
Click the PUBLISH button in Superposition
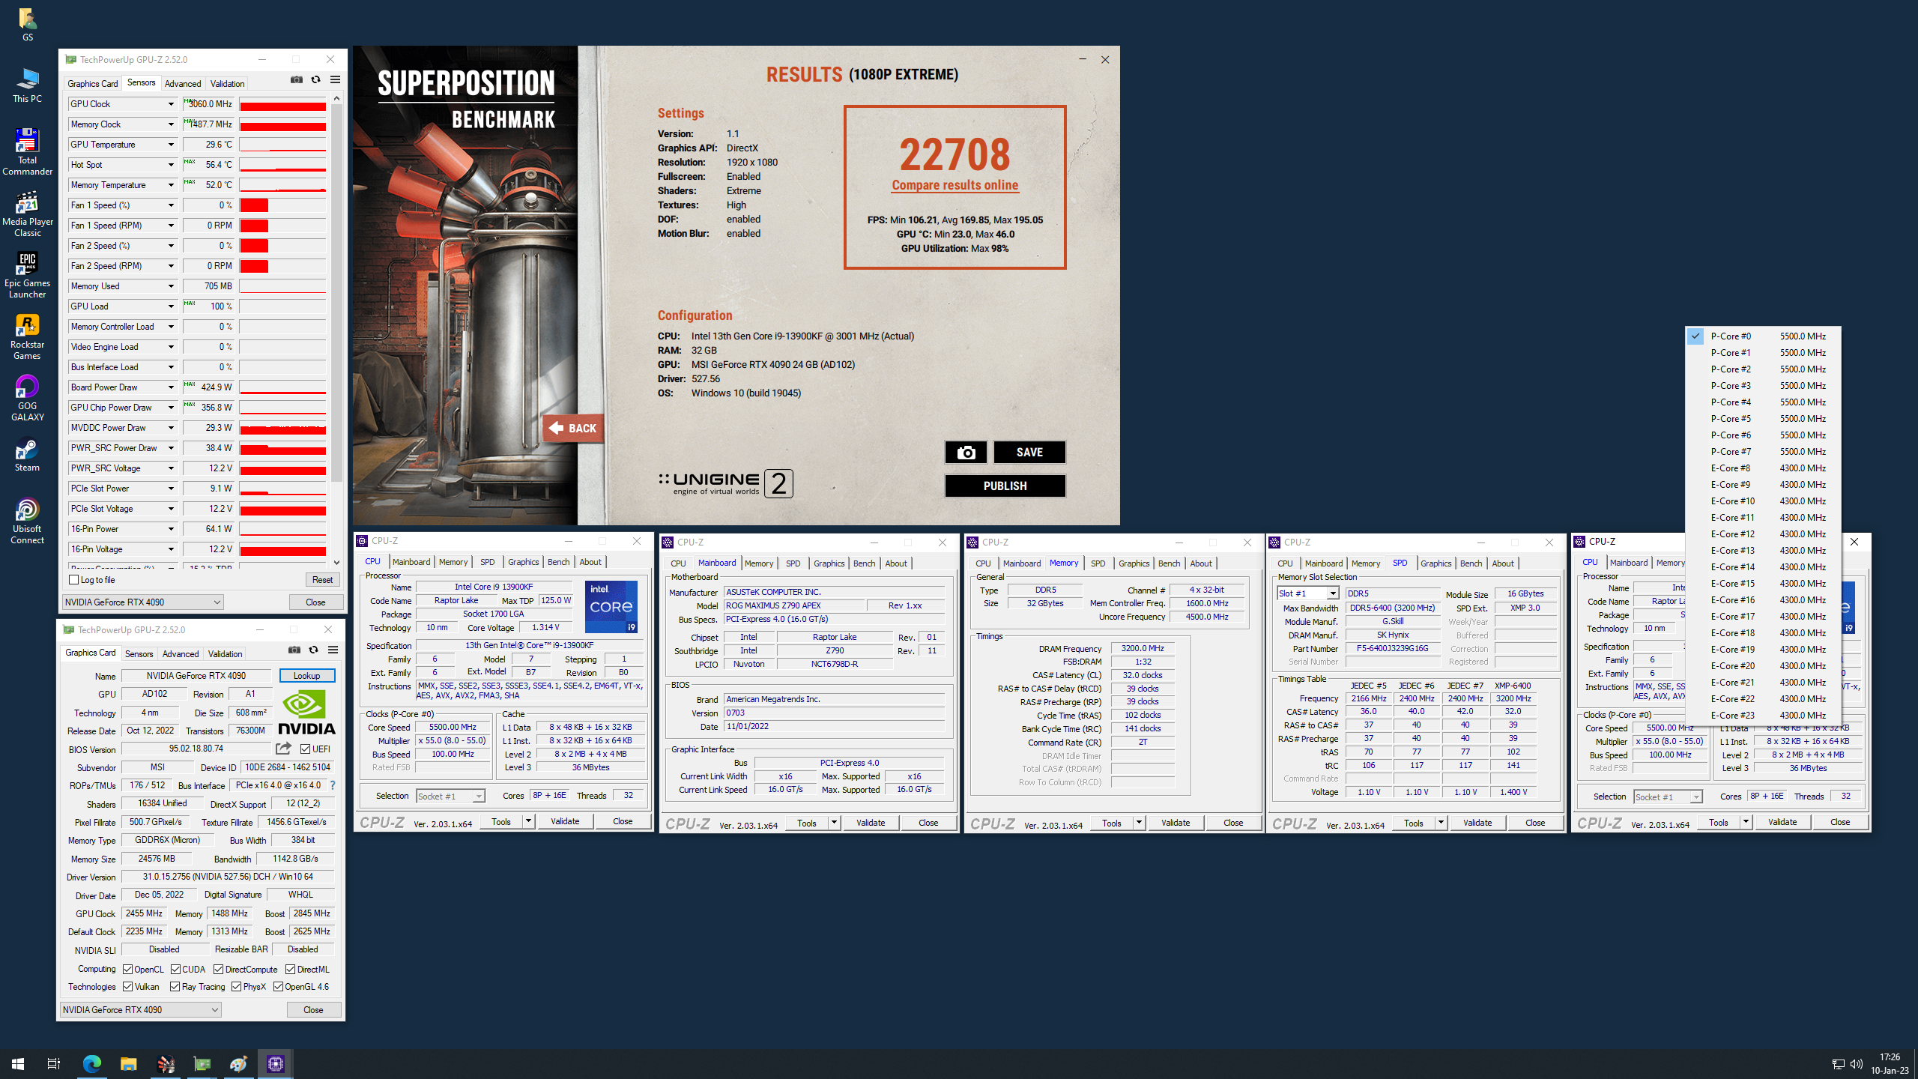click(x=1004, y=486)
